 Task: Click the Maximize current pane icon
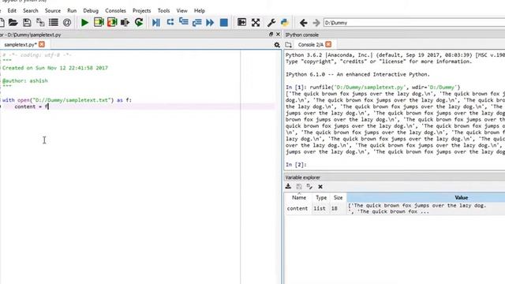pyautogui.click(x=241, y=22)
